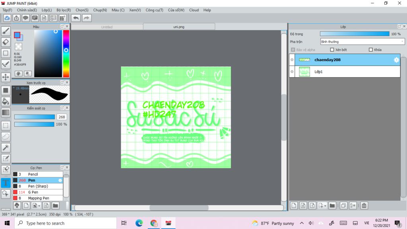Open chaenday208 layer settings gear
Image resolution: width=407 pixels, height=229 pixels.
[x=396, y=60]
